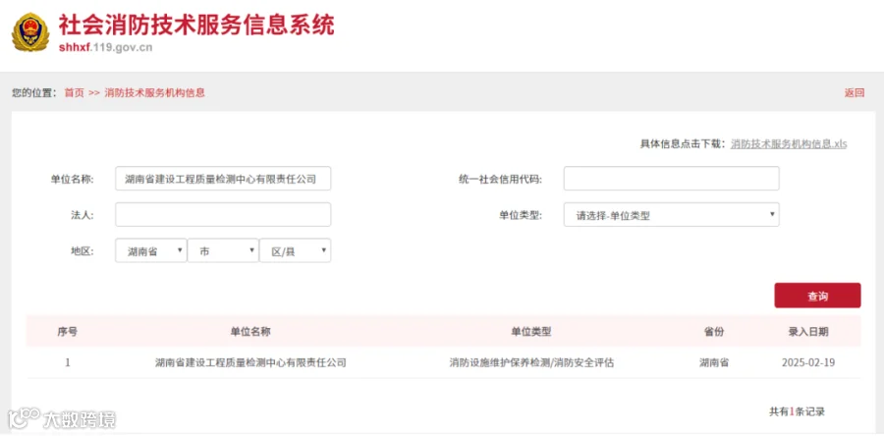884x436 pixels.
Task: Focus the 单位名称 input field
Action: 223,179
